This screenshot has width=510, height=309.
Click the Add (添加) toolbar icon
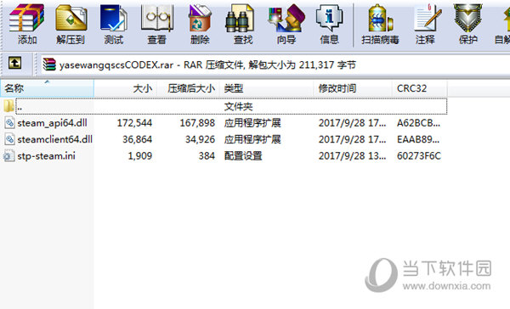point(27,24)
